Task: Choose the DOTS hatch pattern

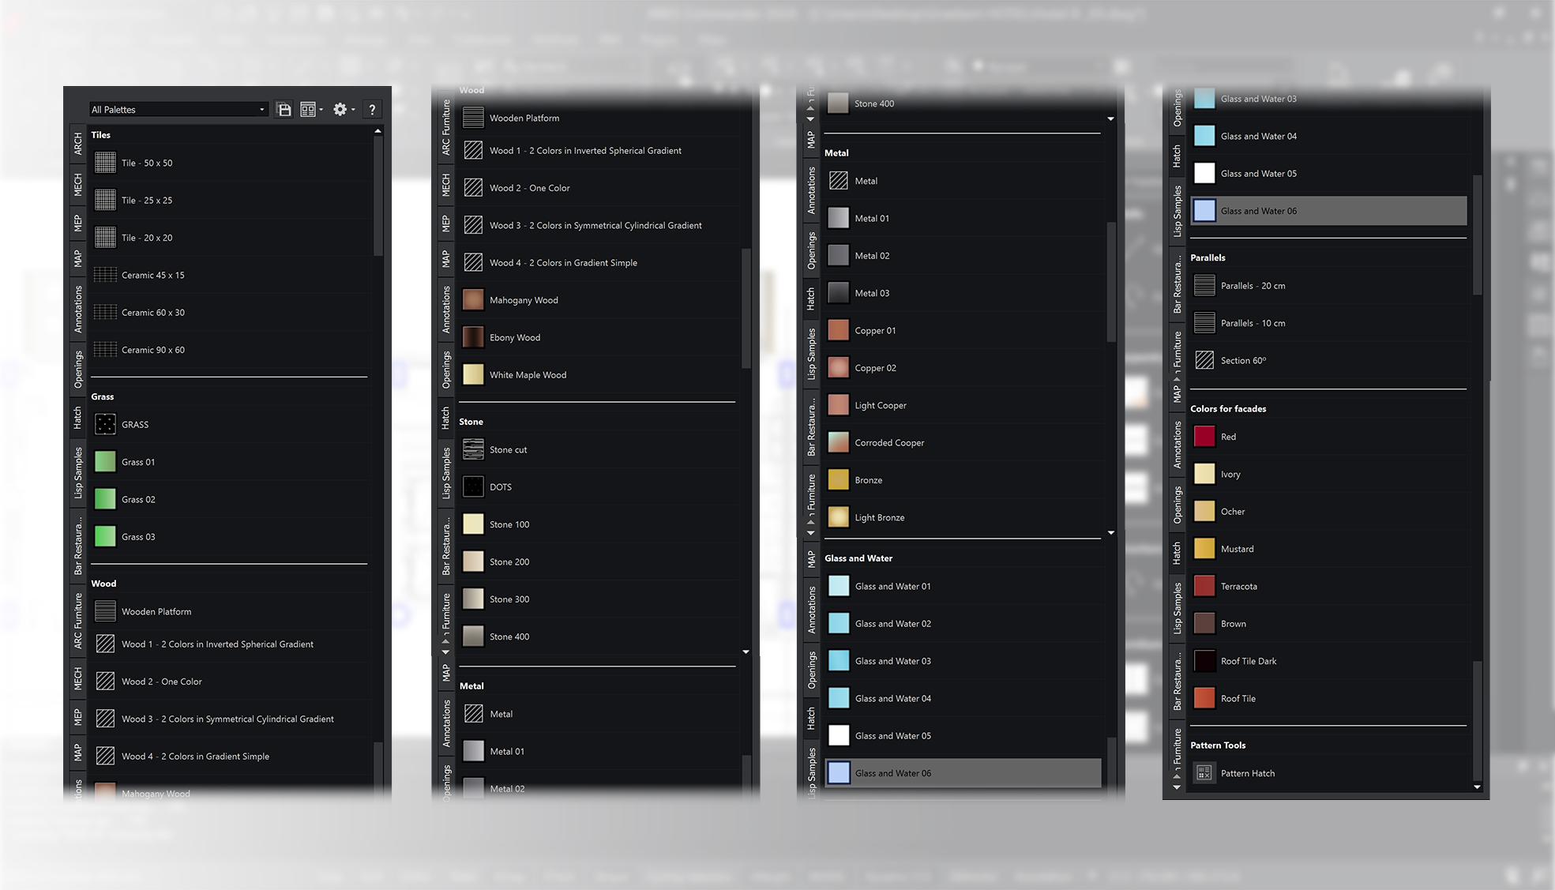Action: point(599,487)
